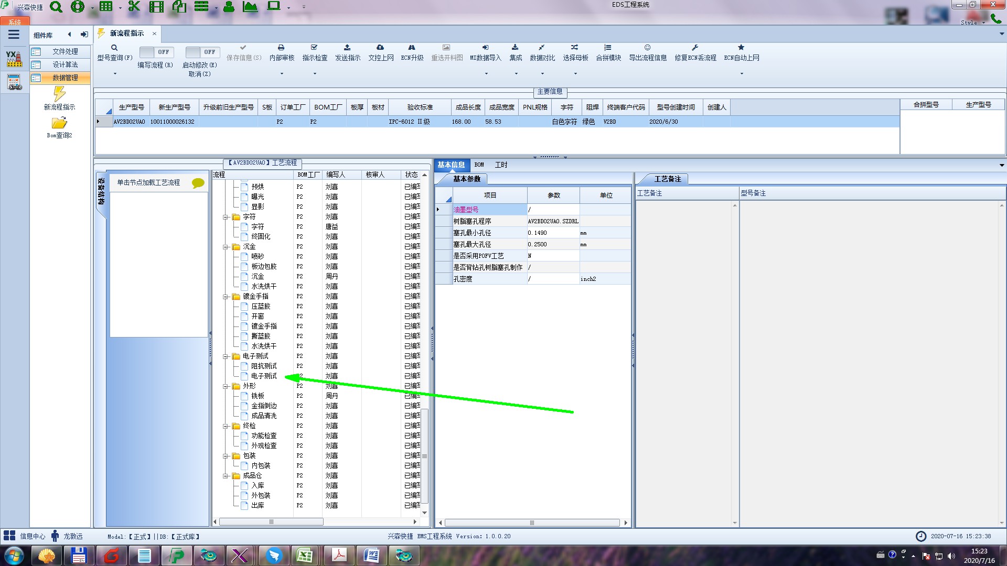The height and width of the screenshot is (566, 1007).
Task: Open the Style dropdown at top right
Action: 973,23
